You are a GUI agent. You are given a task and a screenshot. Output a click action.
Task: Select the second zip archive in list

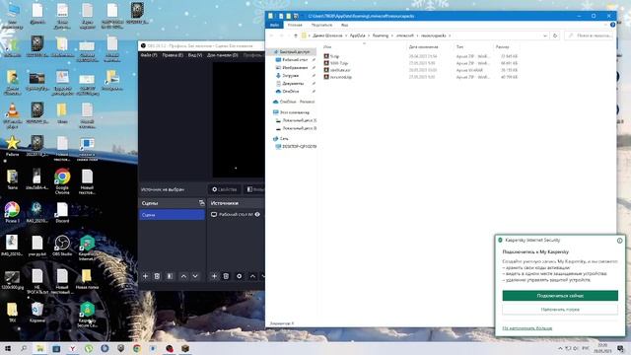click(x=421, y=63)
